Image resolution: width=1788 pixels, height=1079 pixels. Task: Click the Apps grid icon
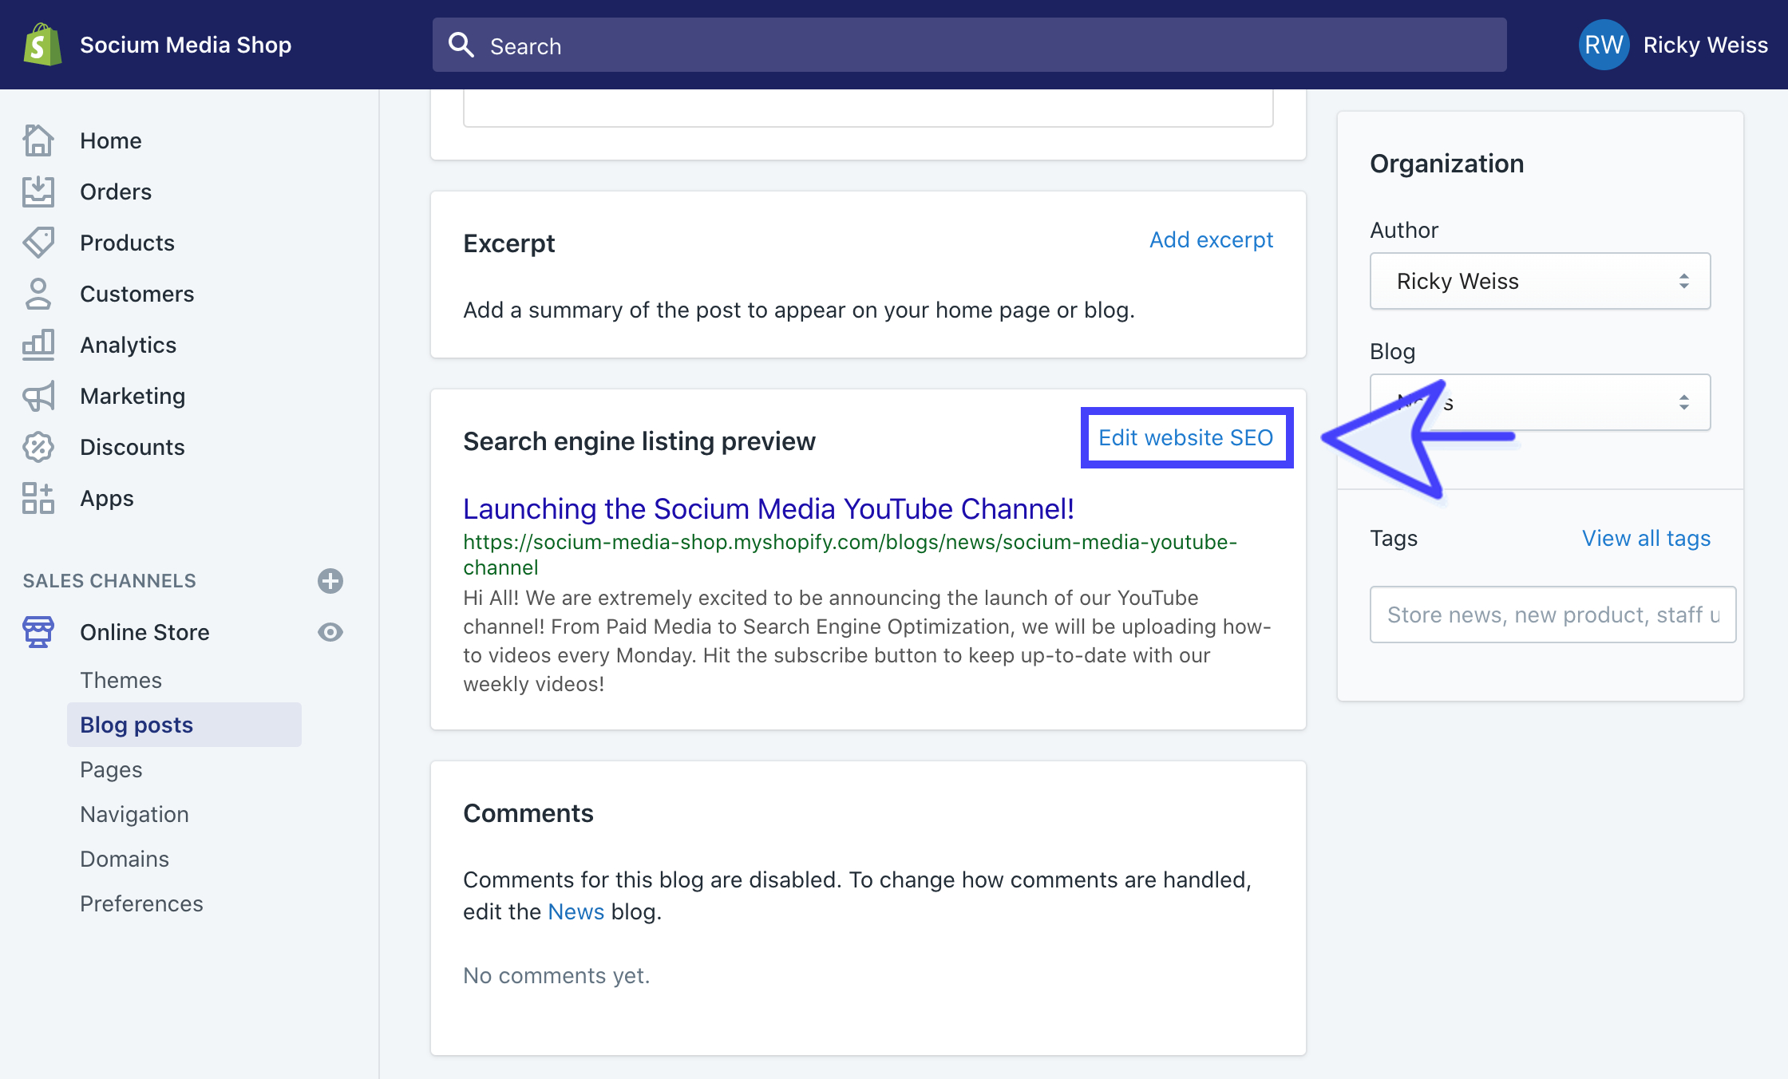point(38,498)
